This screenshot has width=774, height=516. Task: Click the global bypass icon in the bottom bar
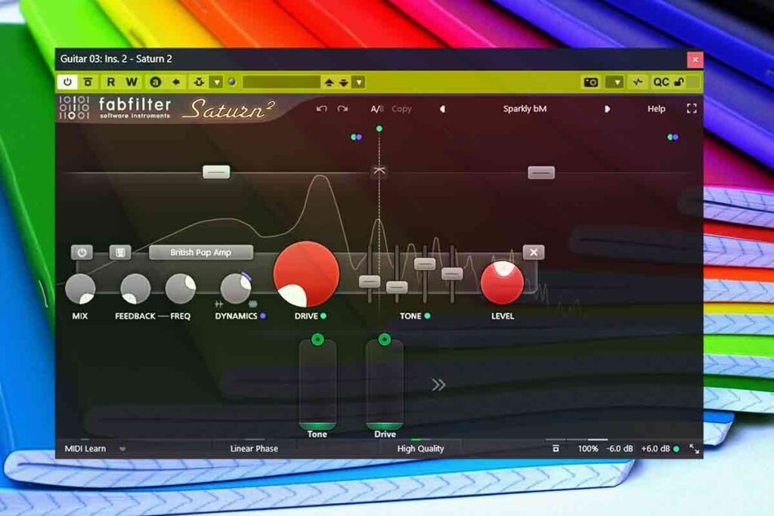pyautogui.click(x=556, y=449)
